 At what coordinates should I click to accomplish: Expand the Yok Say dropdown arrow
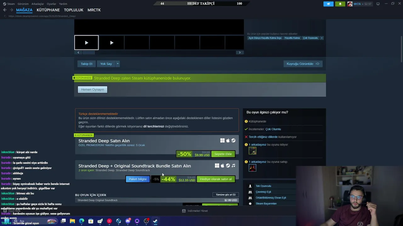117,64
